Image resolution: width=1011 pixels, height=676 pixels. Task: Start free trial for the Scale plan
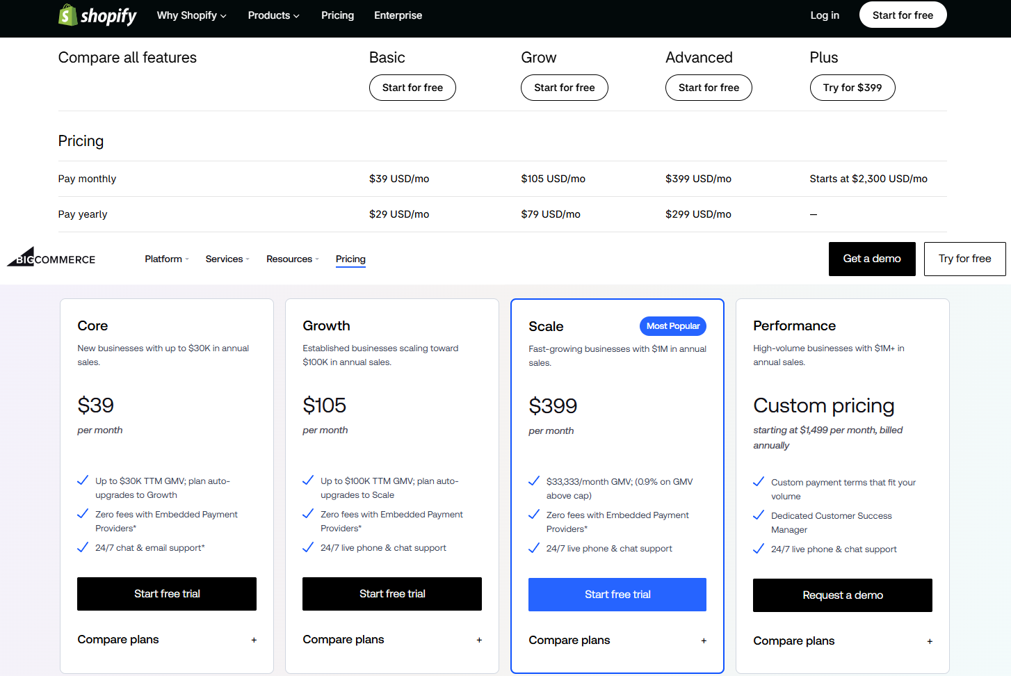click(617, 595)
